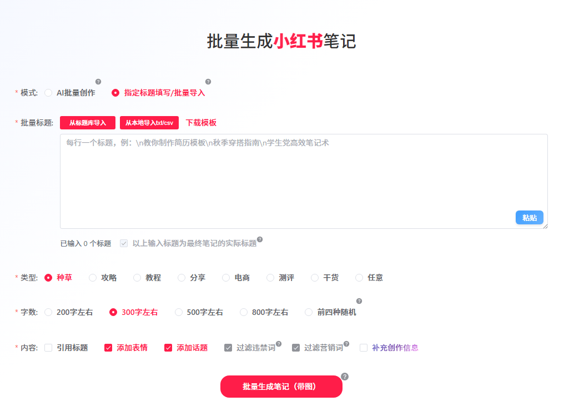Click help icon above 前四种随机 option
564x401 pixels.
(359, 301)
